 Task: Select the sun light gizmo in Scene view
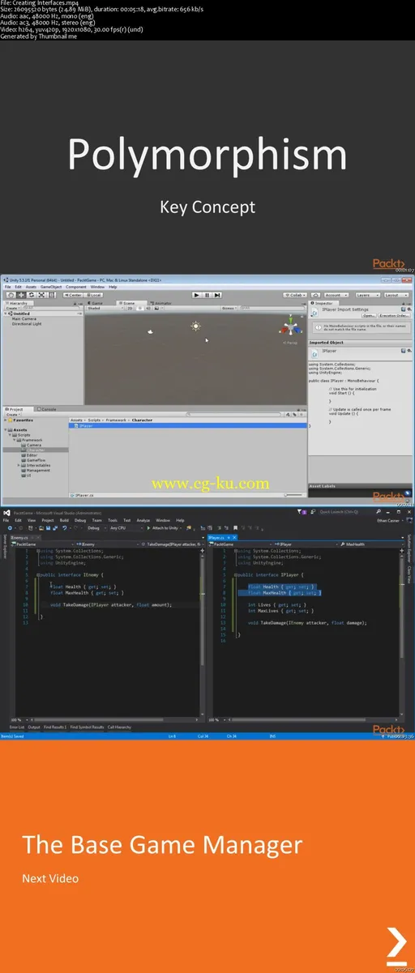point(195,326)
